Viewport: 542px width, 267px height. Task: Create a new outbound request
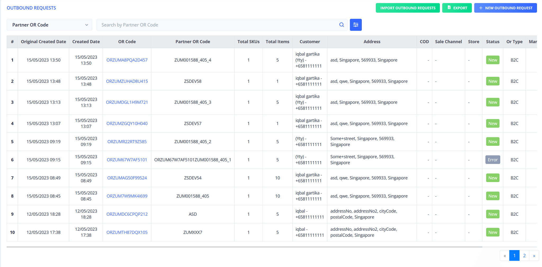(505, 8)
